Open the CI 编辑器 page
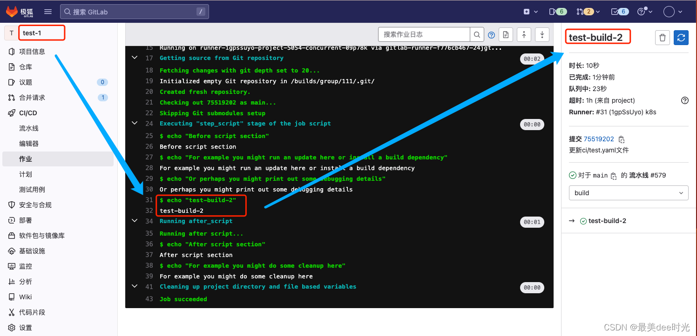 (x=29, y=144)
